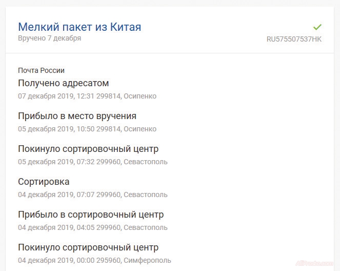Click the 05 декабря 07:32 Севастополь details
The image size is (340, 271).
pos(92,162)
